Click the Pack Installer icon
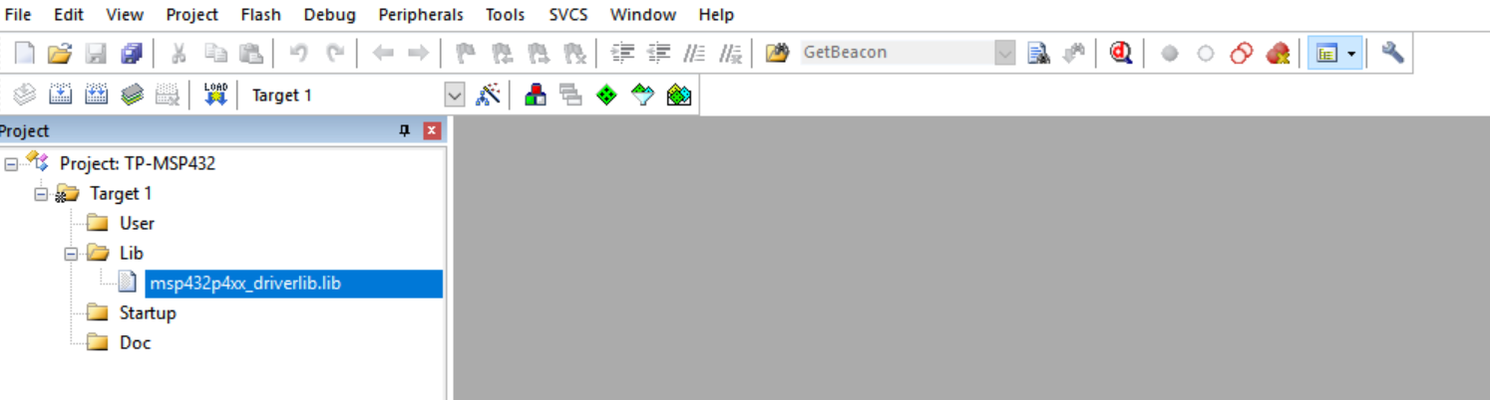Viewport: 1490px width, 400px height. click(679, 95)
